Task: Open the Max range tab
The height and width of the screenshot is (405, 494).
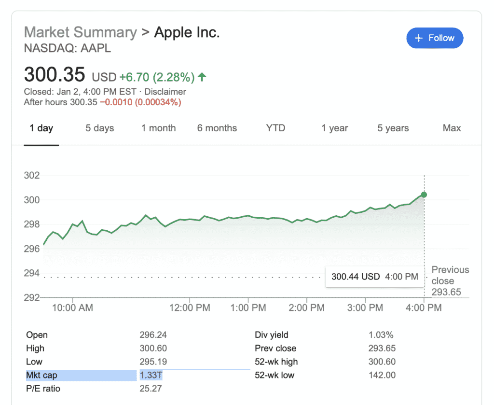Action: click(x=452, y=128)
